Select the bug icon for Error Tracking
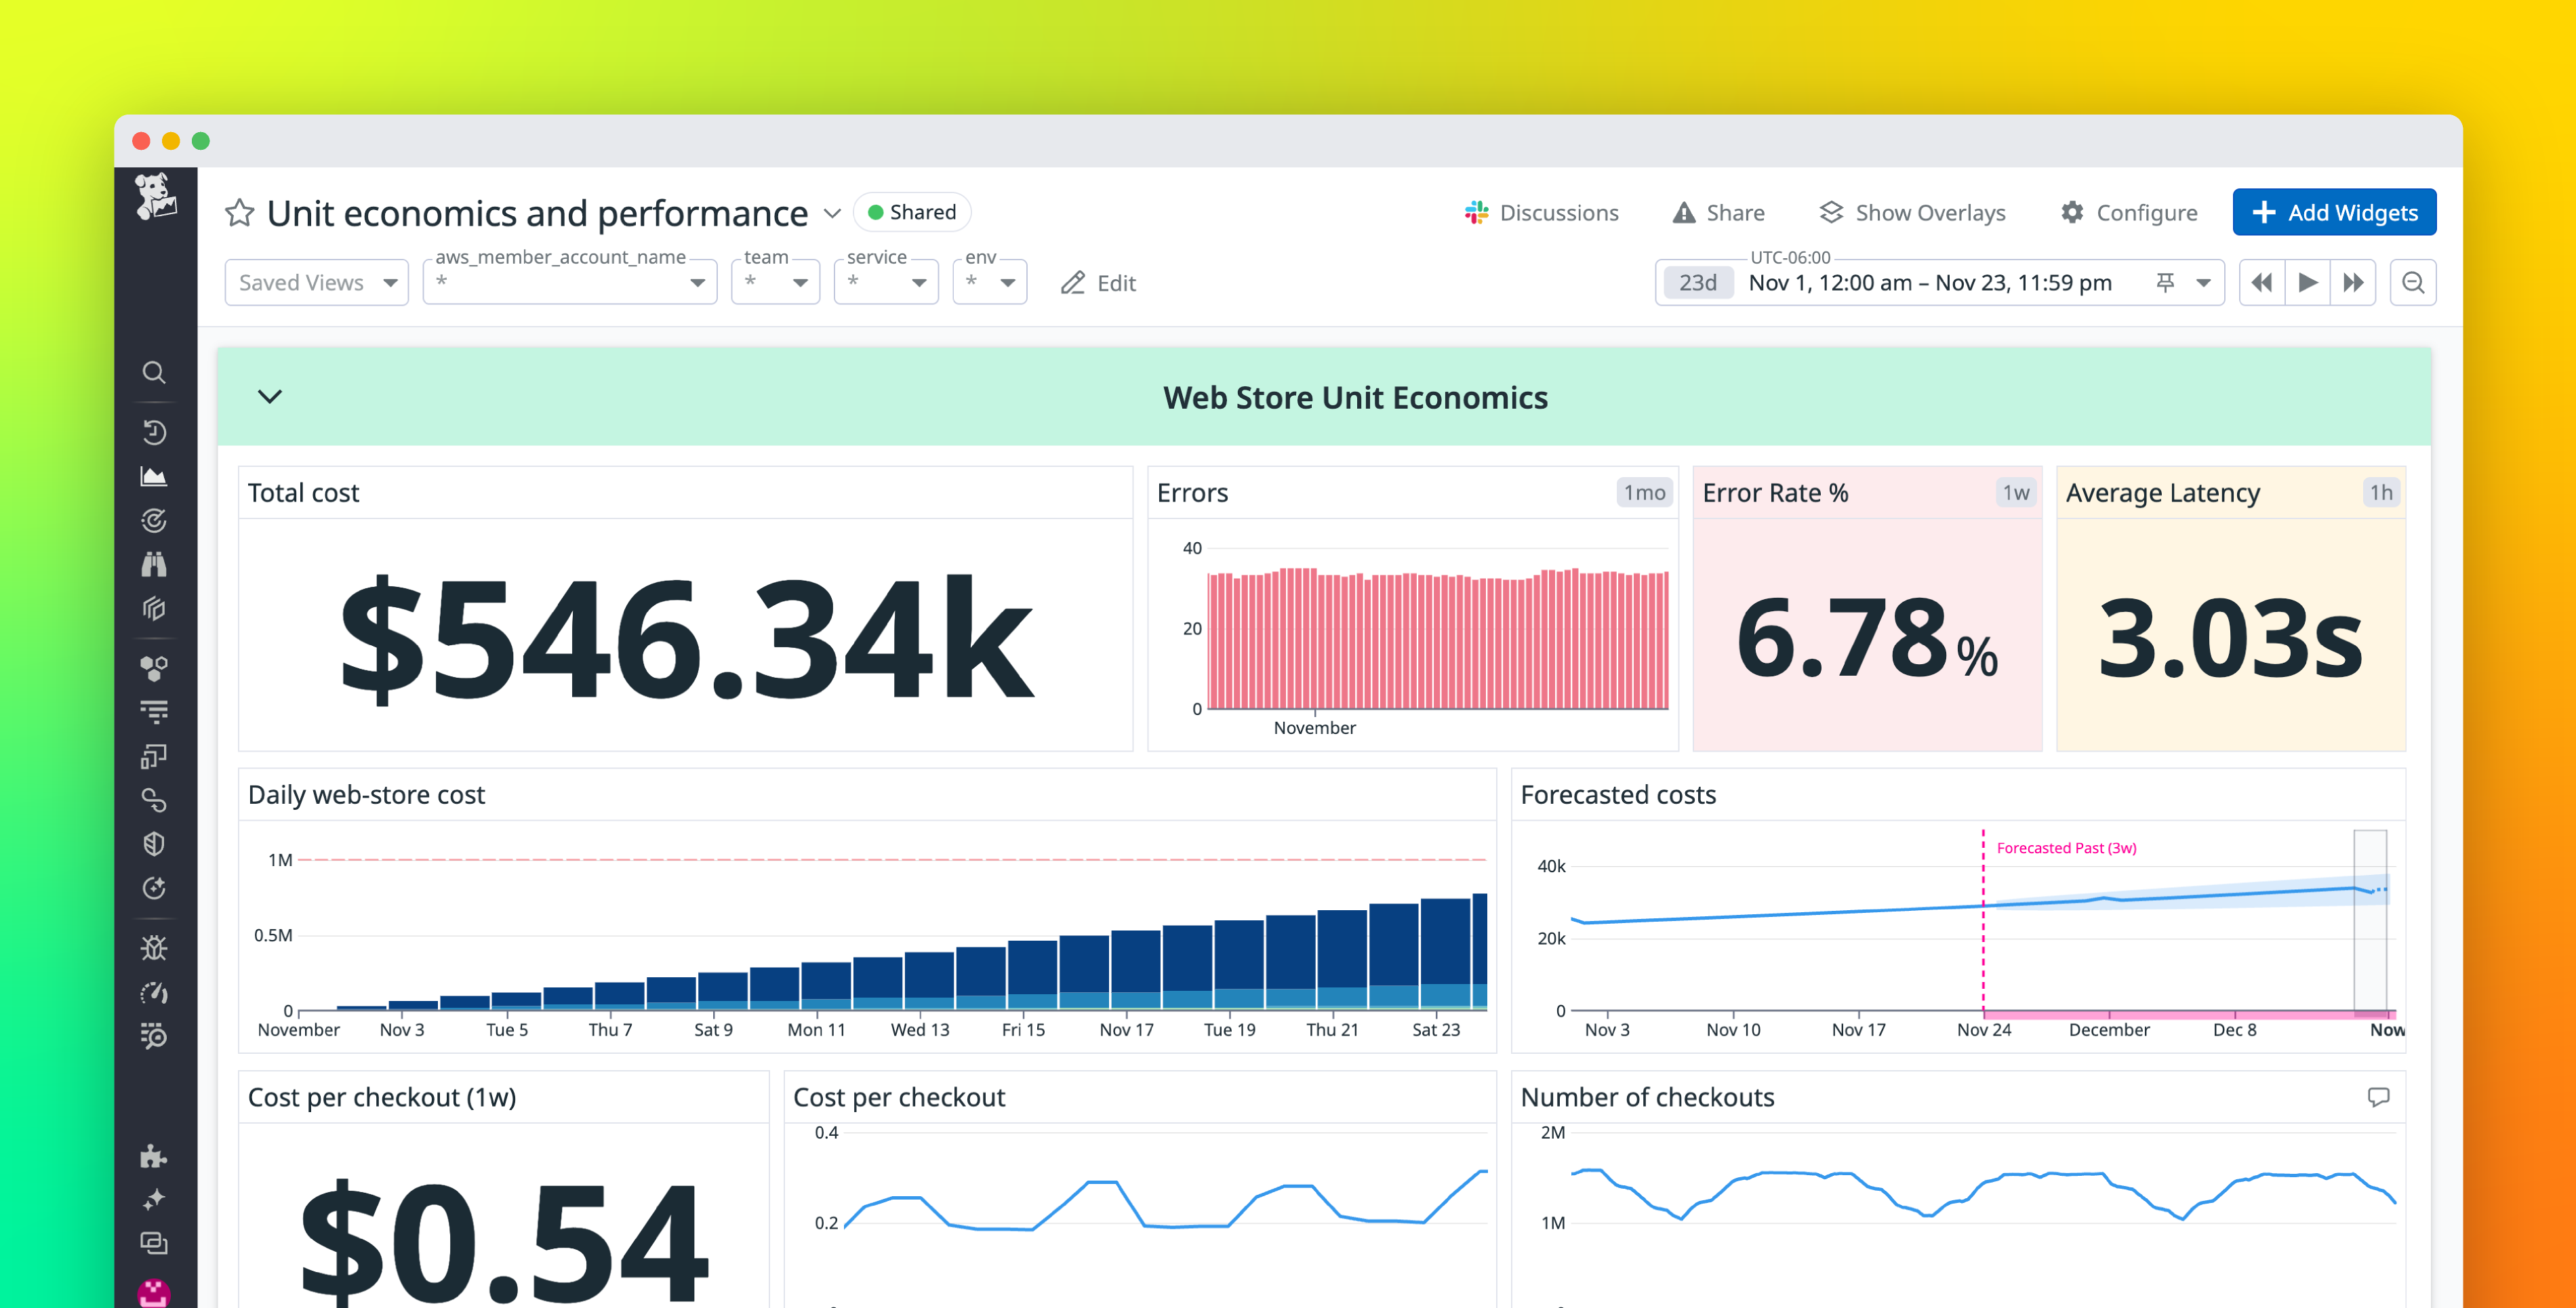 pyautogui.click(x=155, y=947)
